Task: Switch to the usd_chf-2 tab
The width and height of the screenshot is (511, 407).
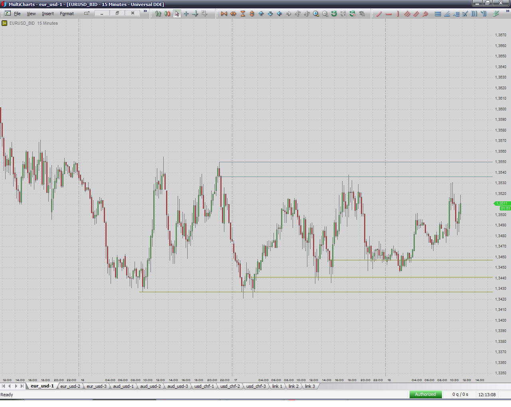Action: coord(230,386)
